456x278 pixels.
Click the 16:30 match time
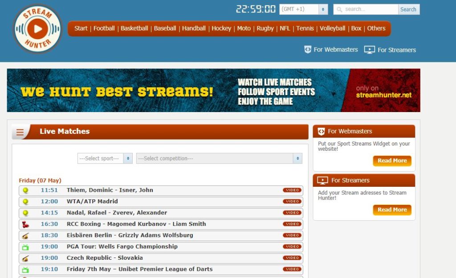(49, 224)
